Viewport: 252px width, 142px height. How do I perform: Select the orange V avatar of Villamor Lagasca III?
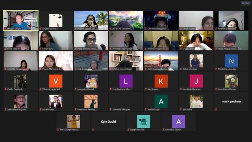pos(56,81)
